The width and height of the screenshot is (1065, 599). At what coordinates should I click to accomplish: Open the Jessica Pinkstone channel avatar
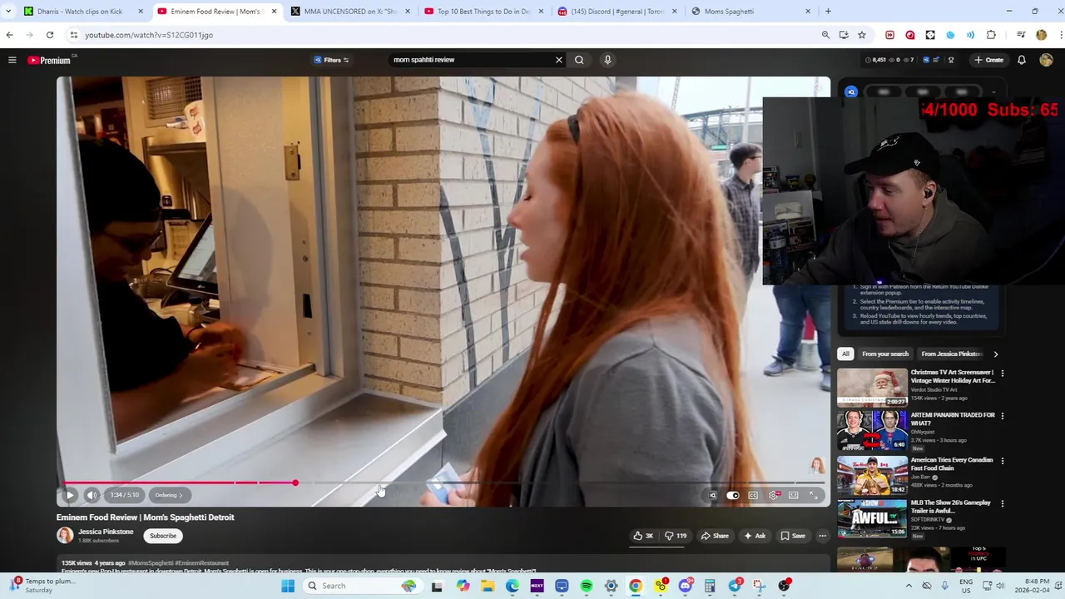pos(65,535)
